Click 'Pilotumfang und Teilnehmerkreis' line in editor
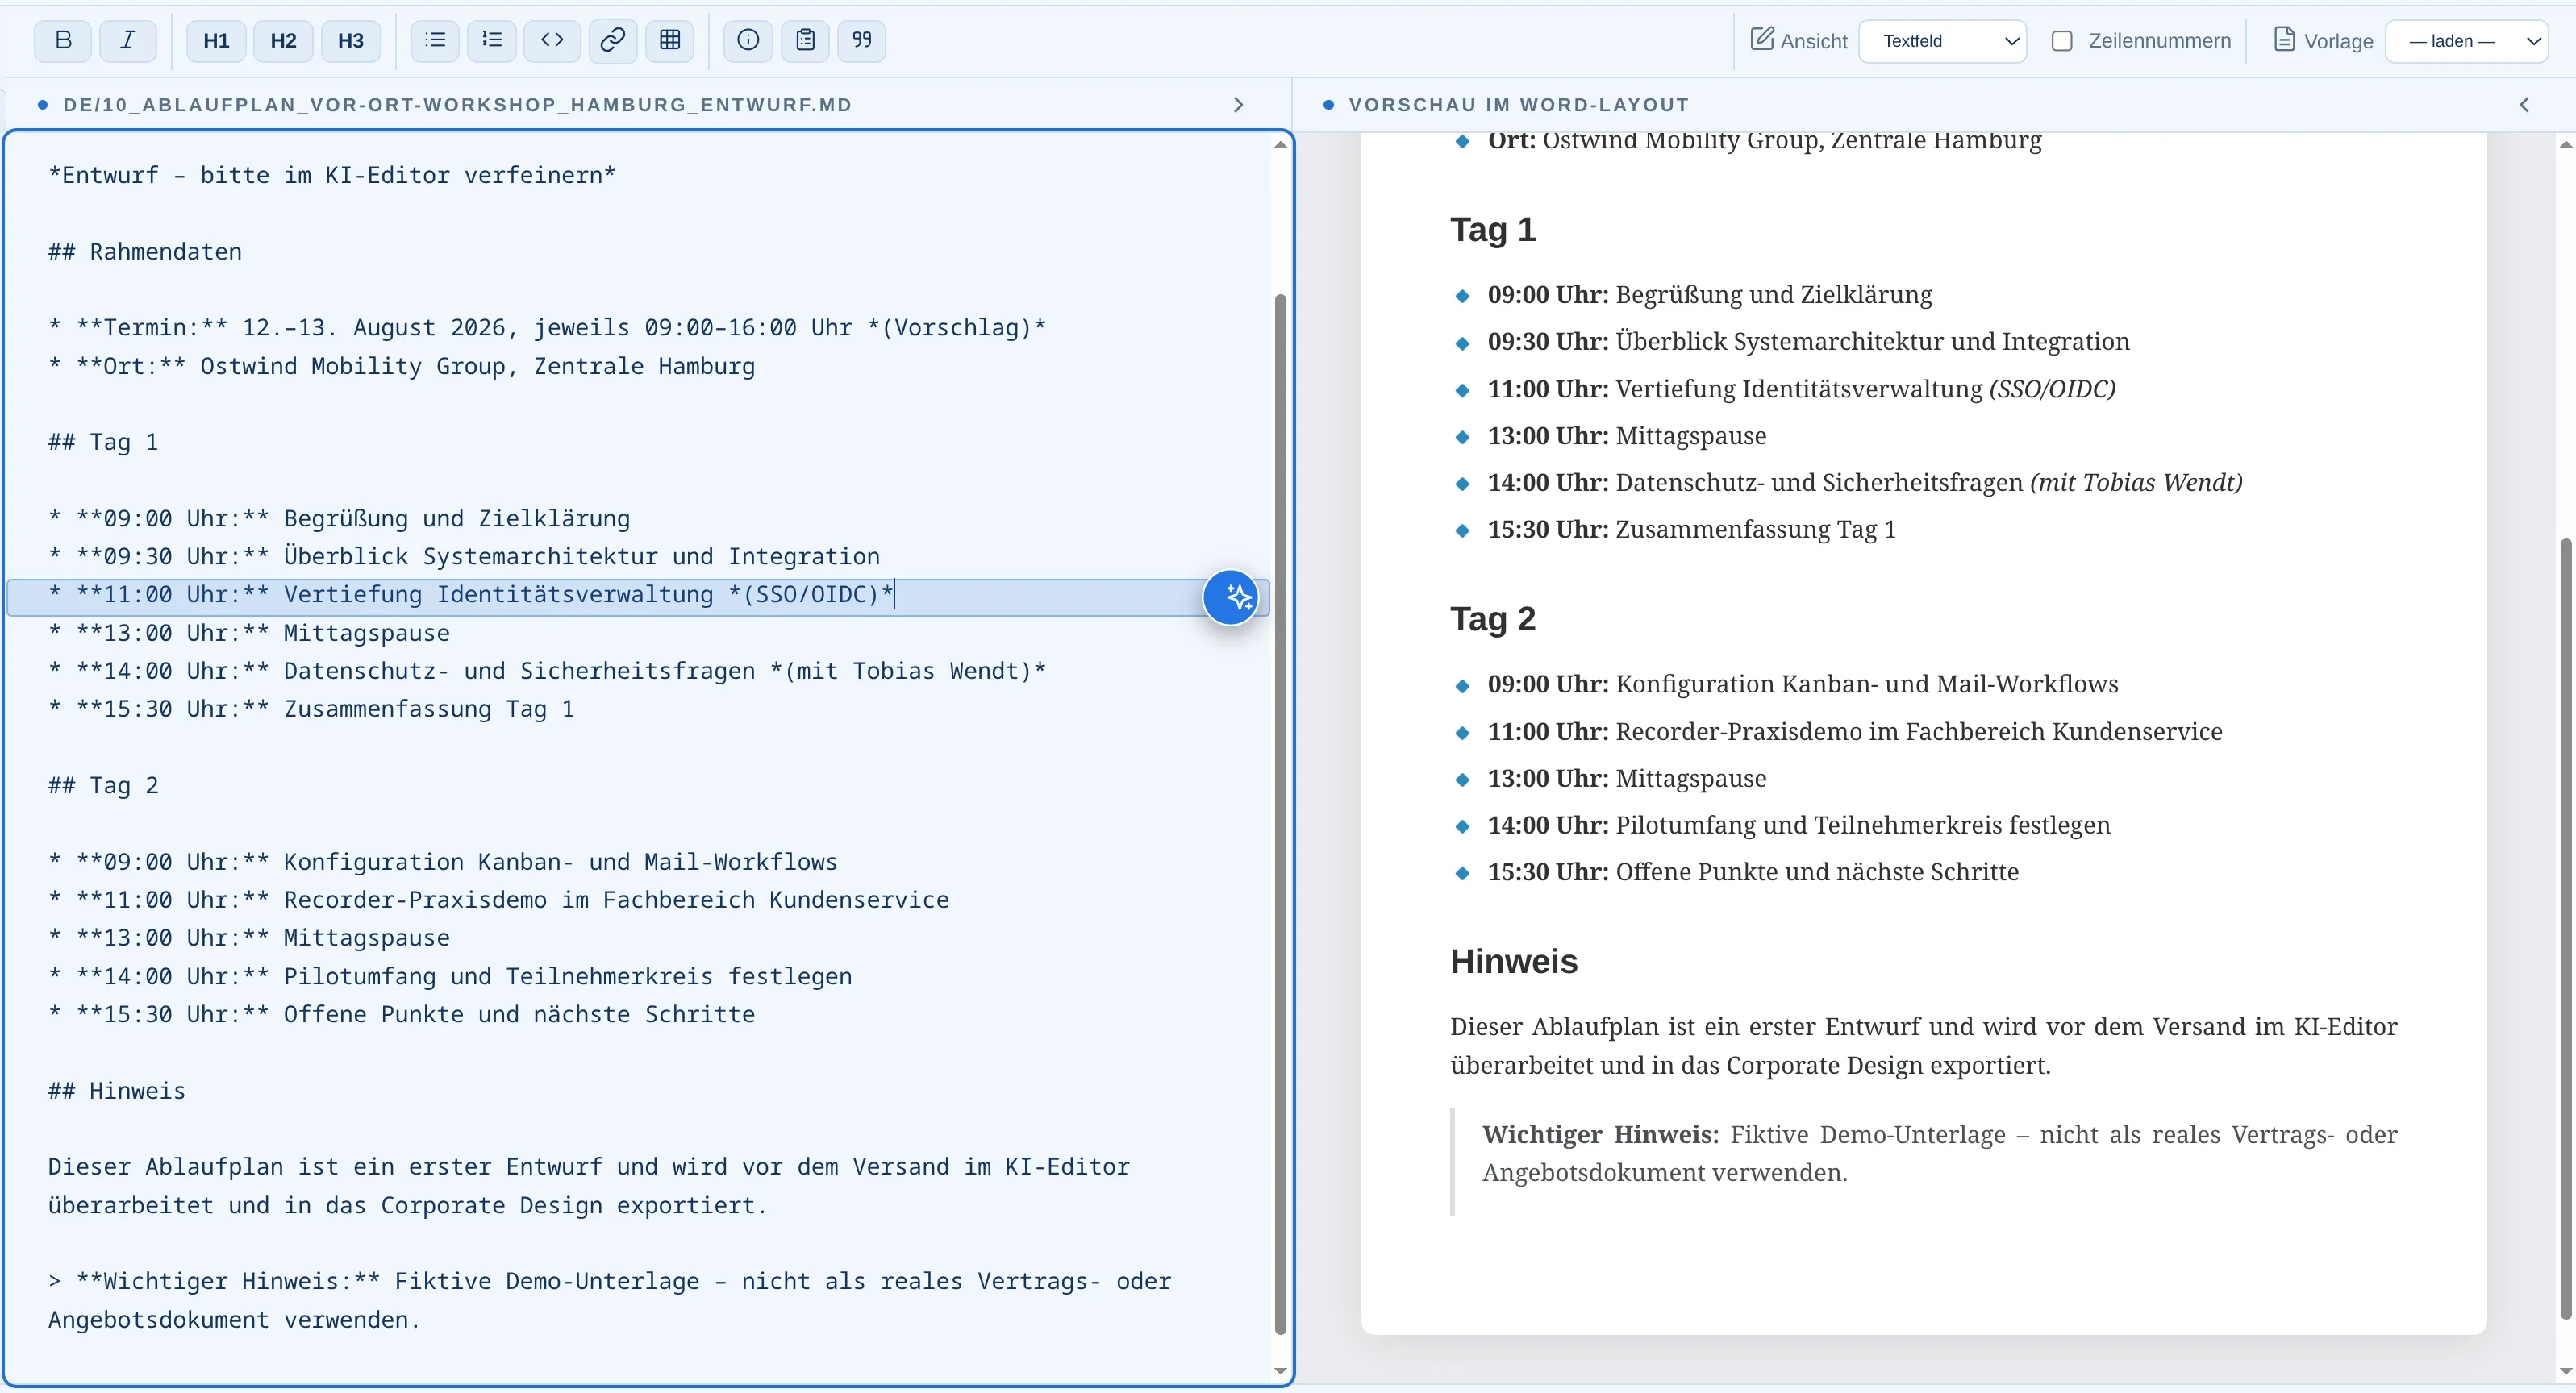Viewport: 2576px width, 1393px height. click(x=450, y=976)
